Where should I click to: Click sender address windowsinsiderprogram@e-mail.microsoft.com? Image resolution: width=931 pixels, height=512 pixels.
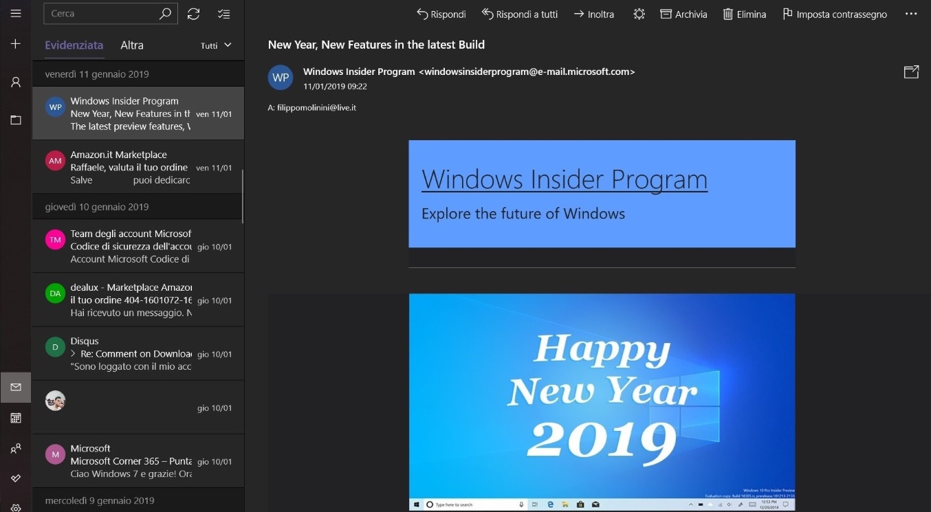click(527, 71)
